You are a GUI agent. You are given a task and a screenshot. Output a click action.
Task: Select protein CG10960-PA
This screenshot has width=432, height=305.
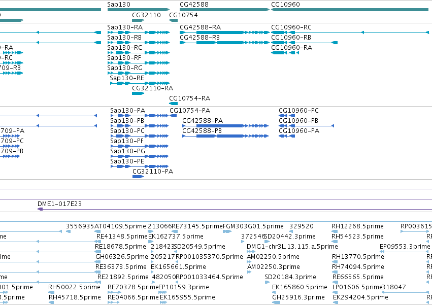tap(287, 136)
